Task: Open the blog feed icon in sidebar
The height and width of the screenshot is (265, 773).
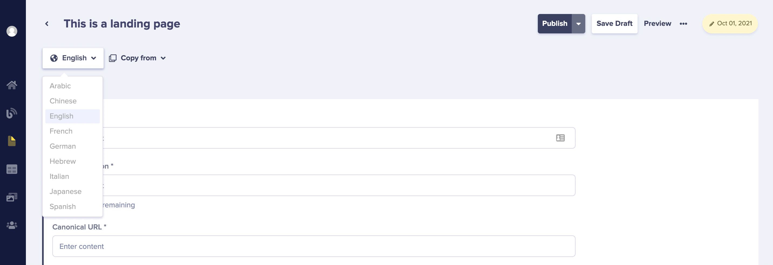Action: tap(12, 113)
